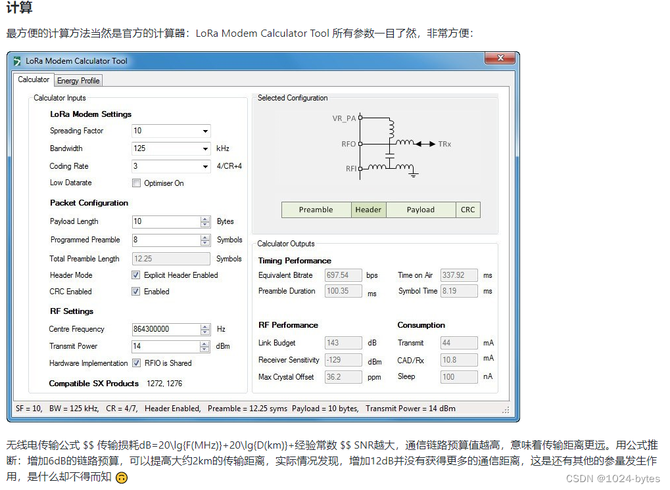Switch to the Calculator tab
The width and height of the screenshot is (670, 490).
coord(34,80)
